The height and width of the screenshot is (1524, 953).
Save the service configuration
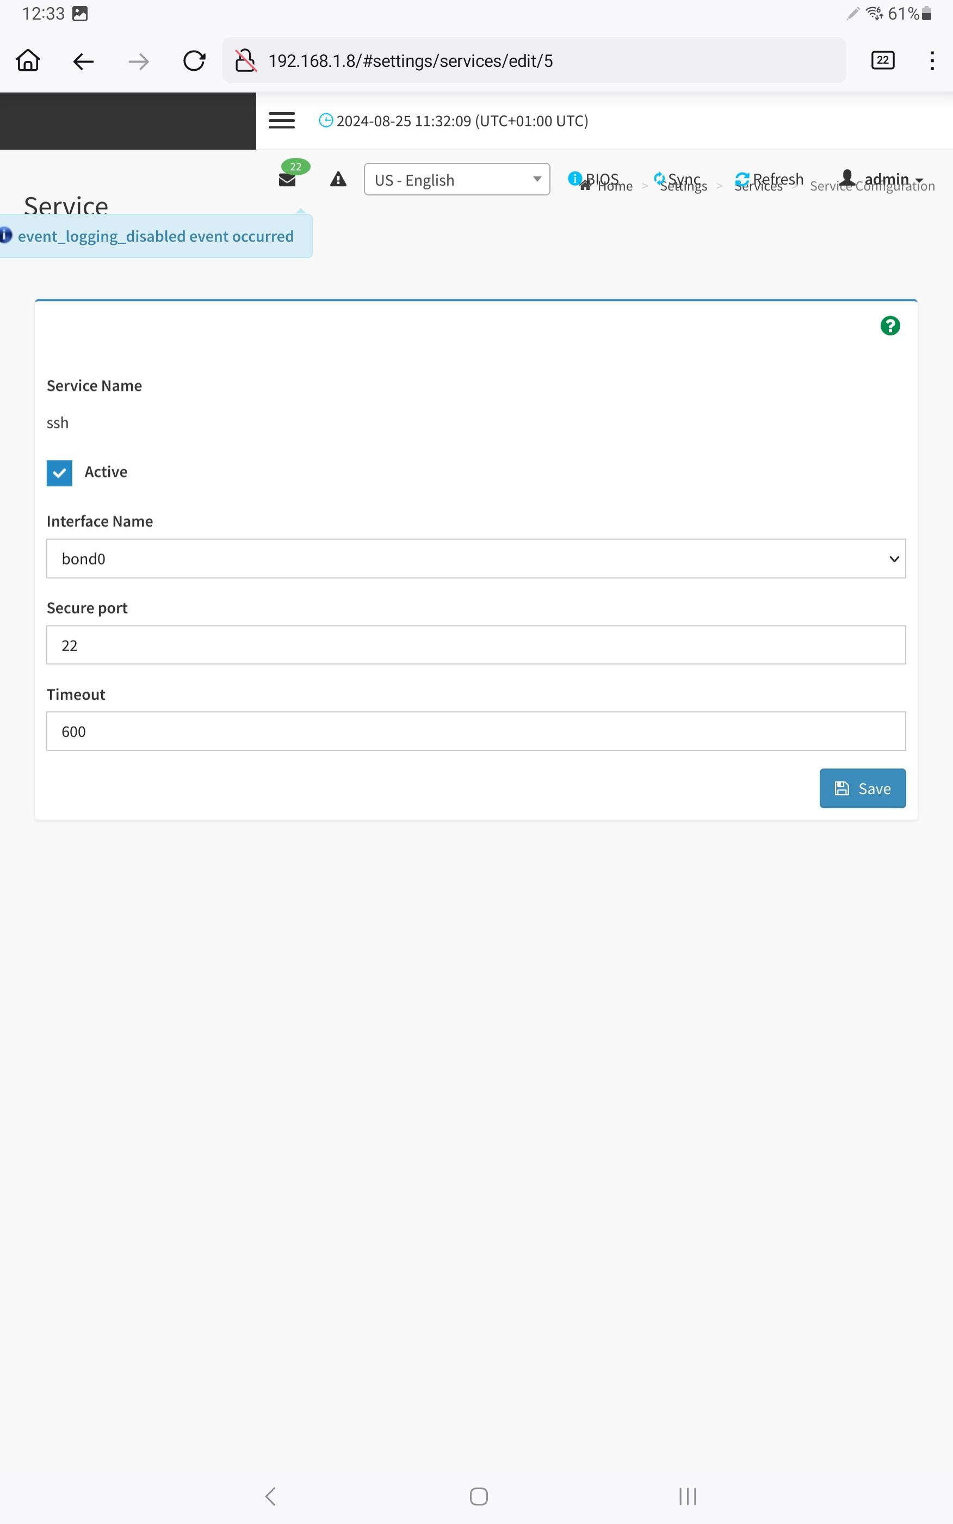[x=862, y=788]
